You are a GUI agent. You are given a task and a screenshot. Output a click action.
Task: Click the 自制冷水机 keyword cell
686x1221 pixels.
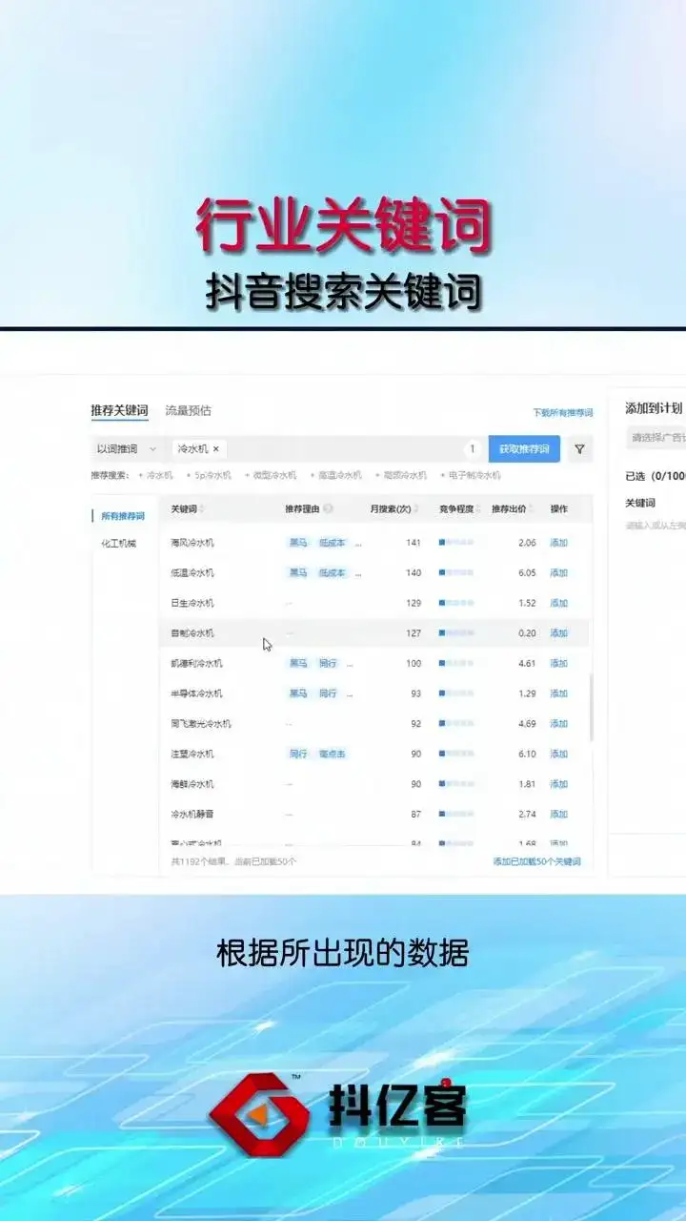coord(192,633)
